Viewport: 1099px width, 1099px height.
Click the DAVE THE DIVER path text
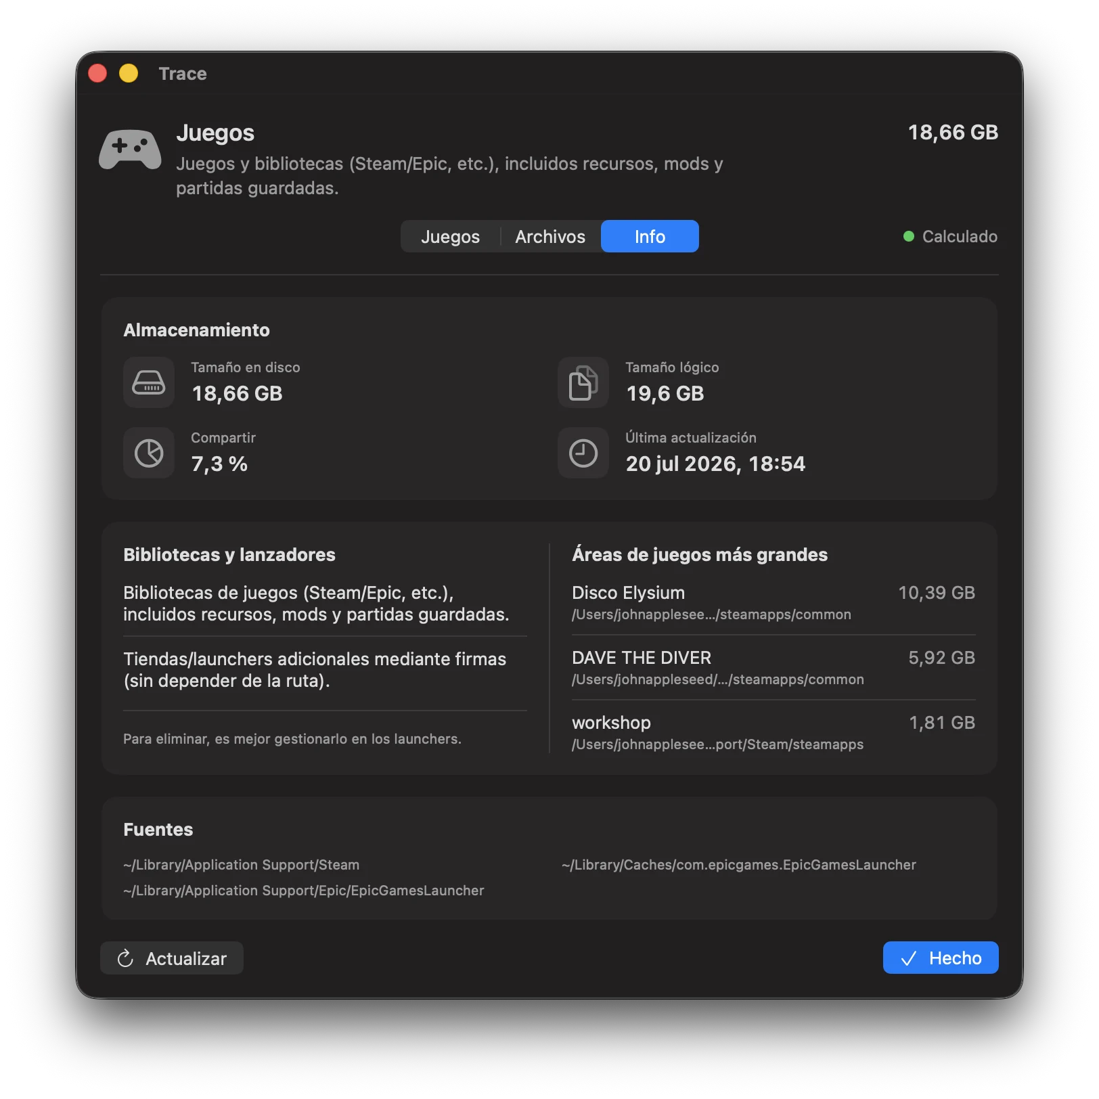click(717, 679)
